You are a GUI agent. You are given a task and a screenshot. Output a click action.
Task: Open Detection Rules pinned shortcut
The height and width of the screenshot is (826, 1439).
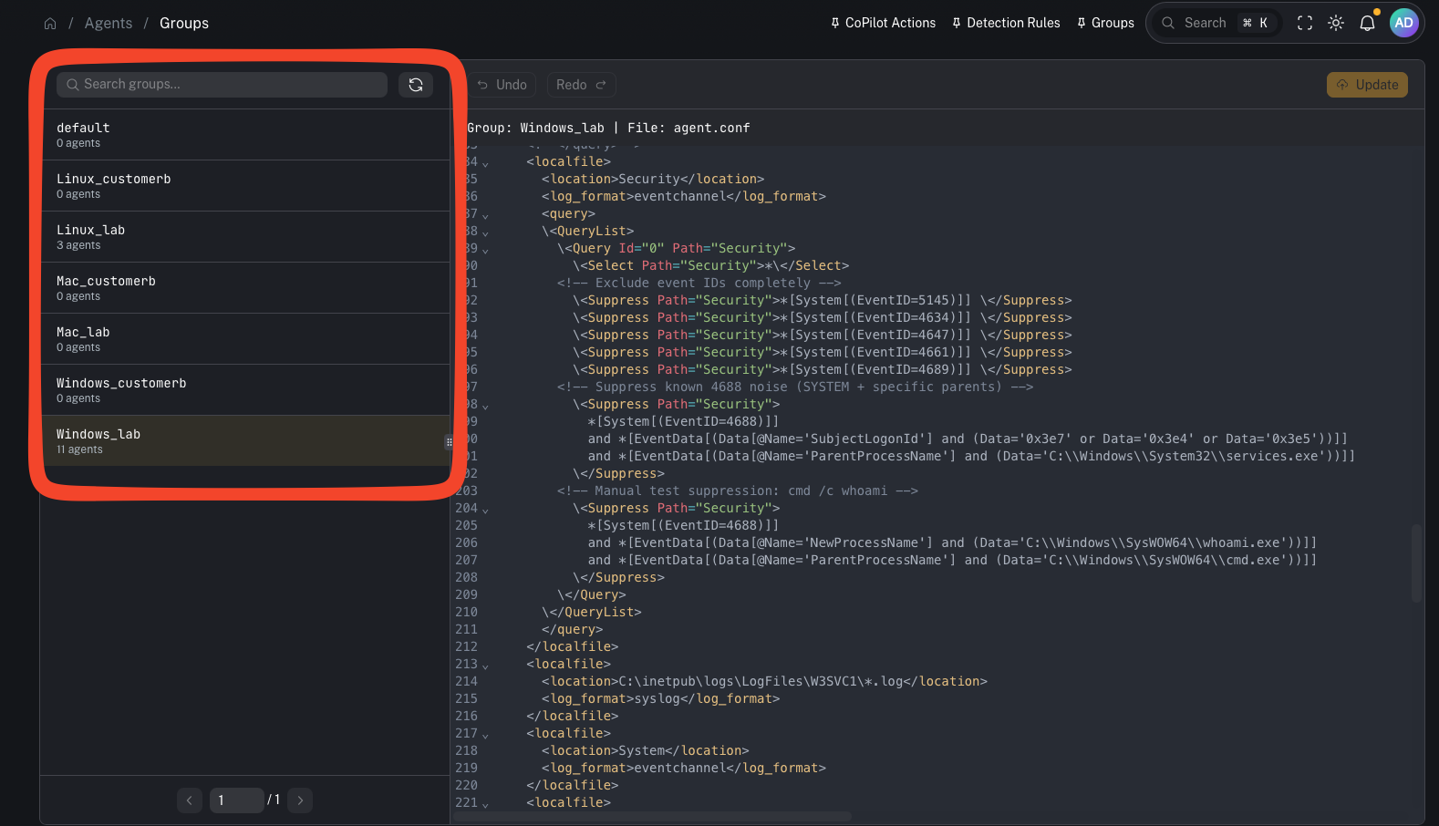(x=1006, y=23)
